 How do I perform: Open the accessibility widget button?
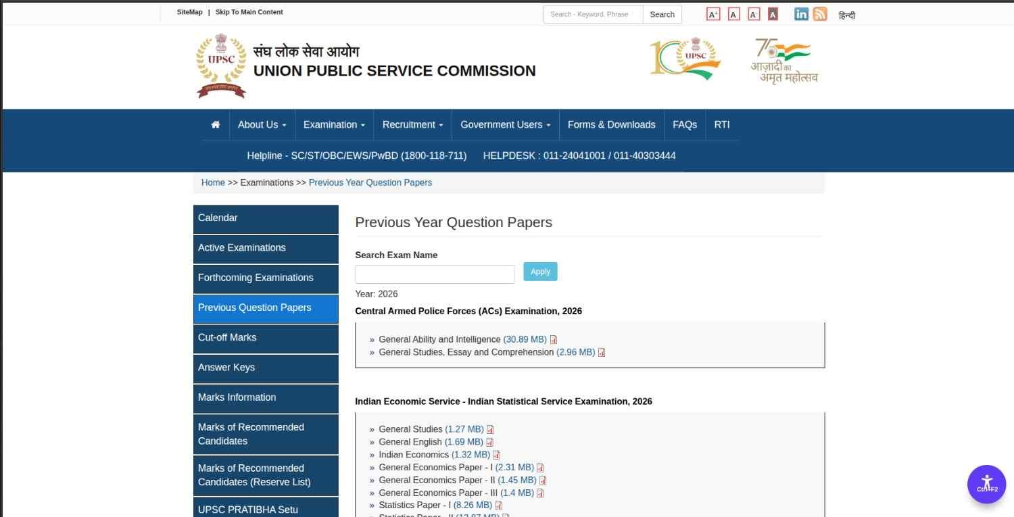click(x=987, y=485)
